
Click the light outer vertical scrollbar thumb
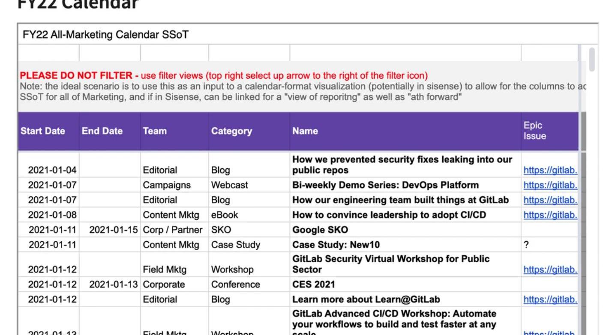tap(592, 60)
